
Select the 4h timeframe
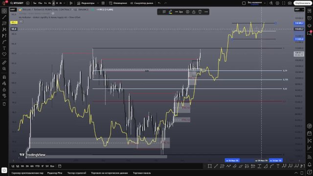(x=49, y=3)
